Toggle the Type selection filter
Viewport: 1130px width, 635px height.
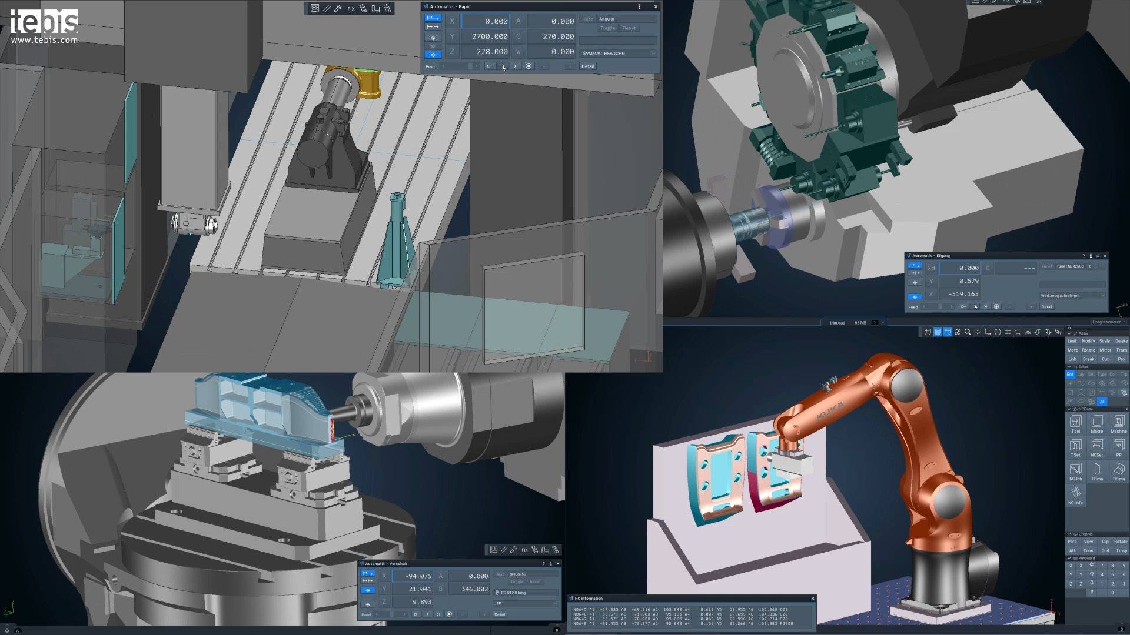(x=1102, y=375)
